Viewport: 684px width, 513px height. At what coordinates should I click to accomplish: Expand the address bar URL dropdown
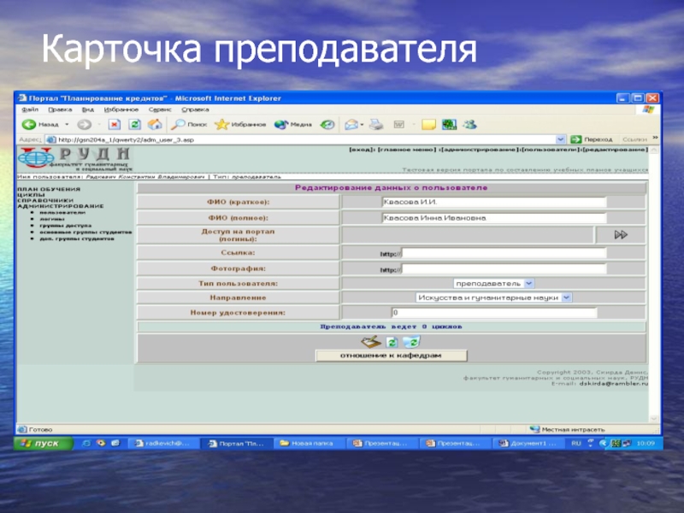pyautogui.click(x=560, y=139)
